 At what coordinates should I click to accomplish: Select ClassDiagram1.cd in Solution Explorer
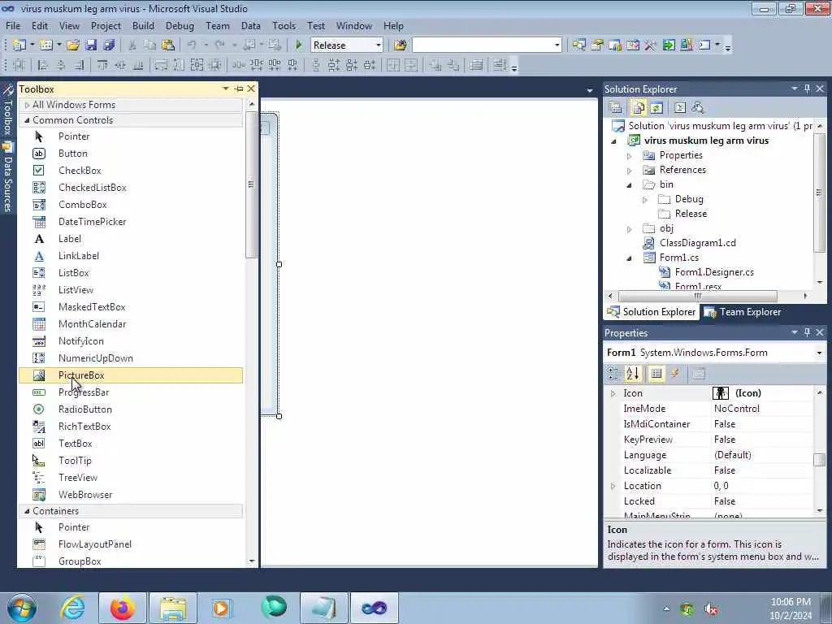[697, 243]
